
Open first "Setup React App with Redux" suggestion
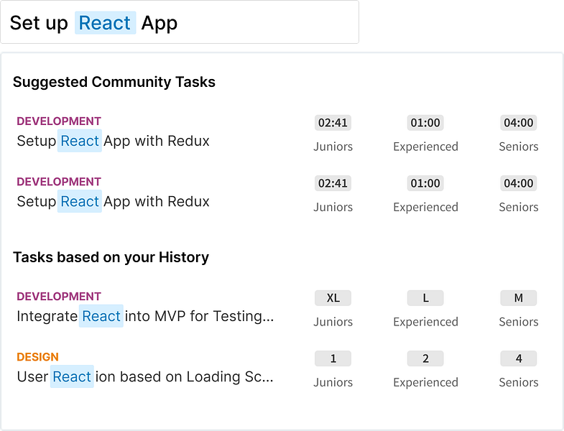[113, 141]
